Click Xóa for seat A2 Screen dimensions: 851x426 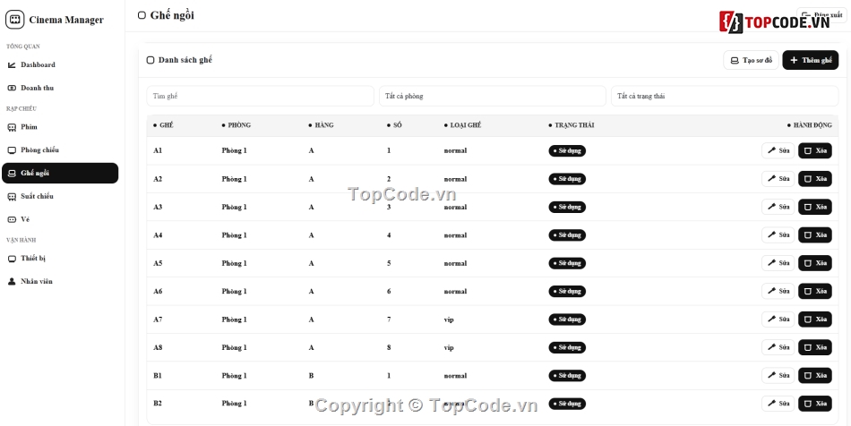point(814,179)
